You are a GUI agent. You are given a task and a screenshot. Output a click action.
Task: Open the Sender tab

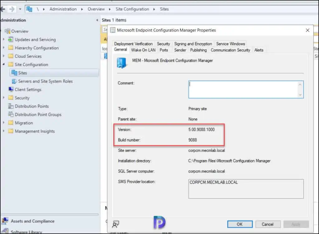click(x=180, y=50)
